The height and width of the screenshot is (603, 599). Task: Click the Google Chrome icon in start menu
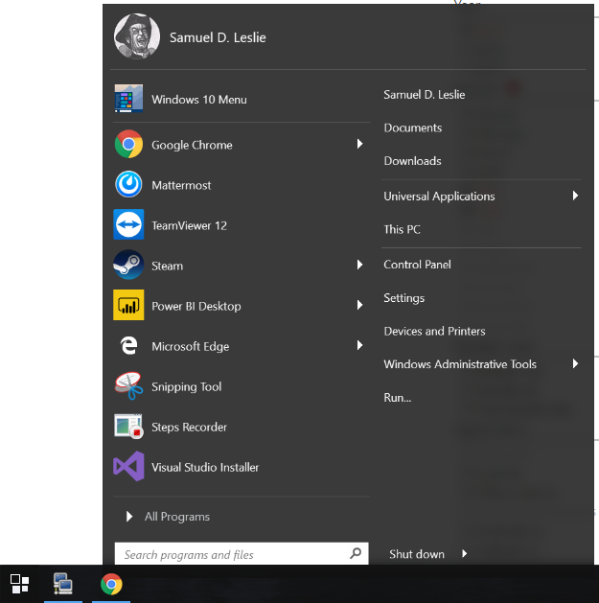click(x=128, y=145)
